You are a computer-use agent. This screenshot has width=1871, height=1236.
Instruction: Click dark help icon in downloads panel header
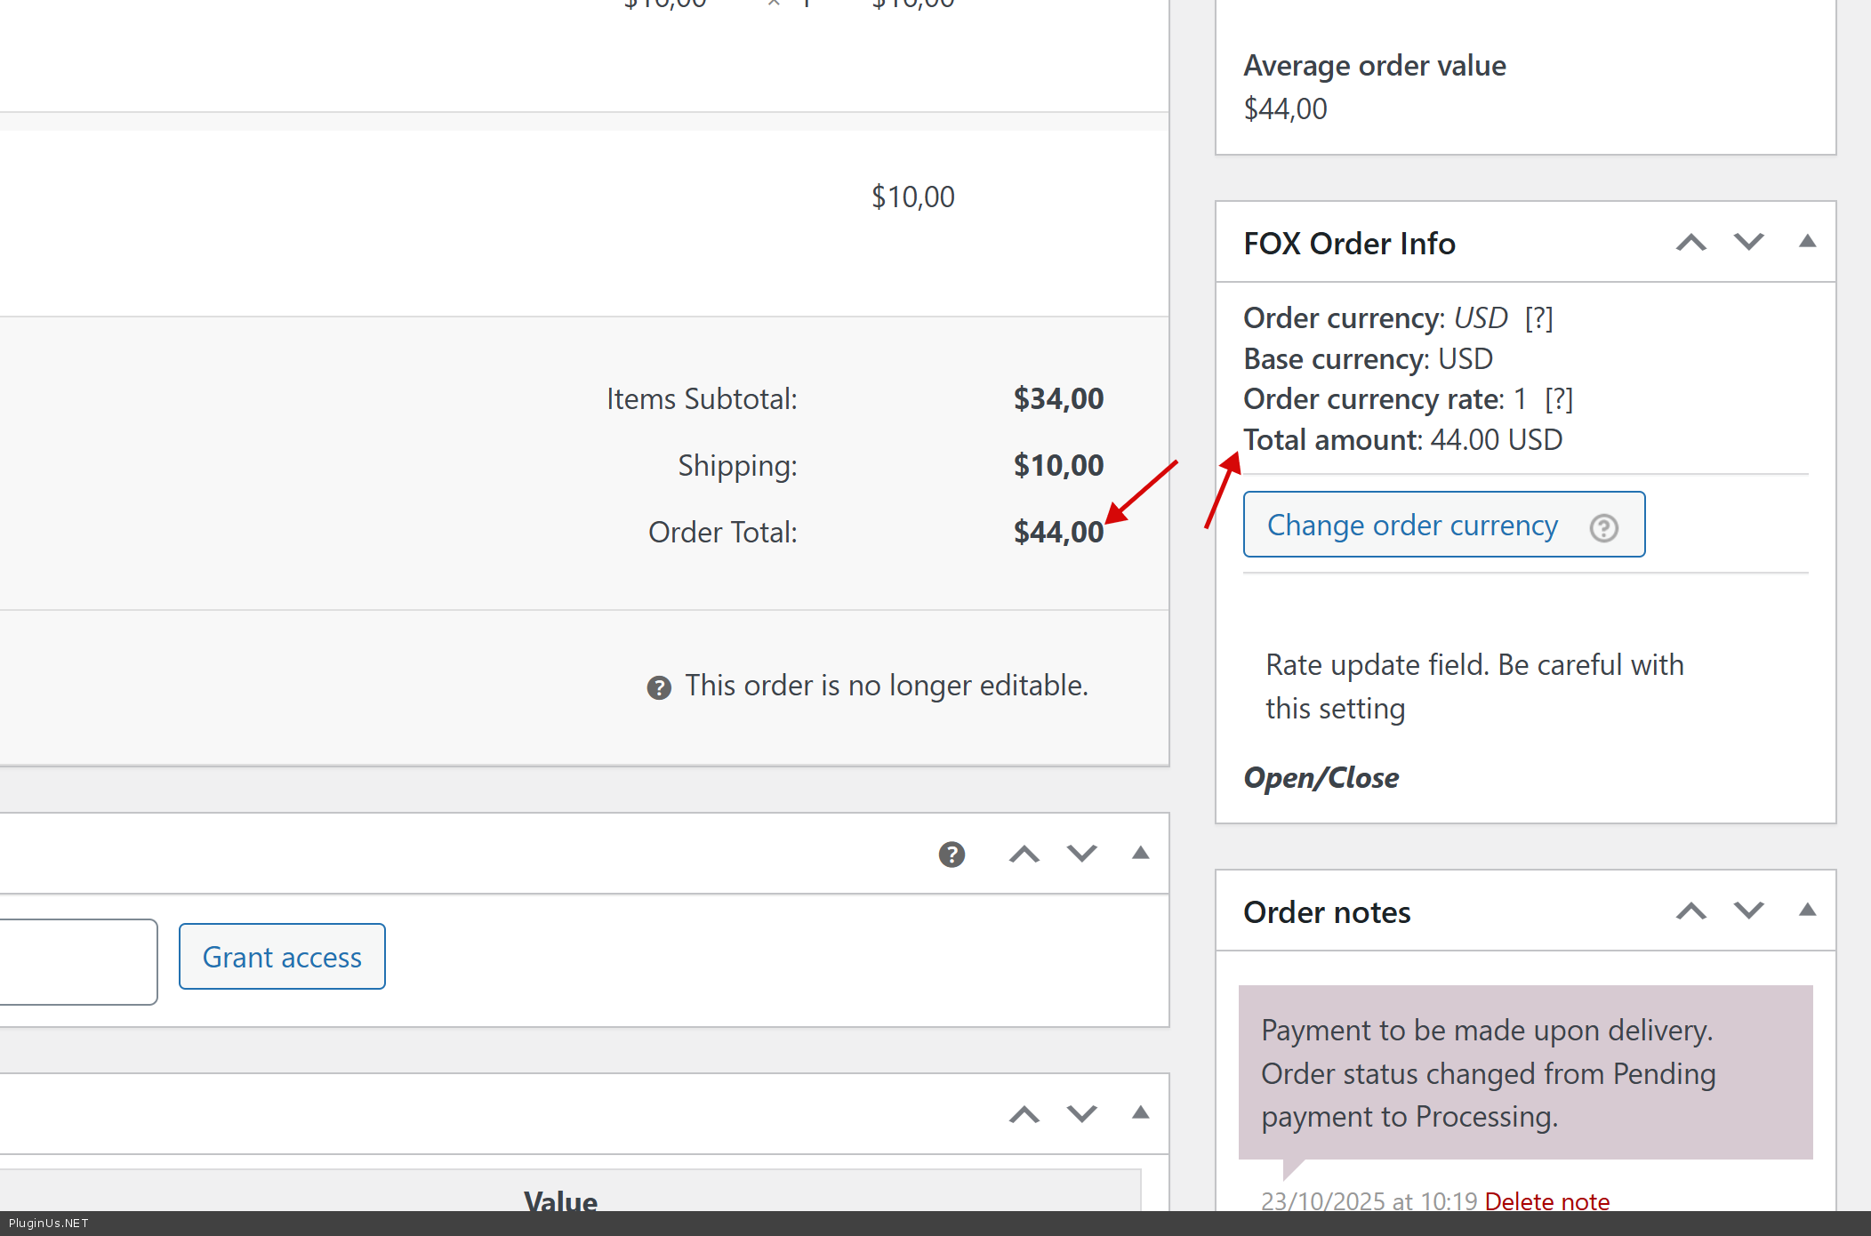click(x=952, y=855)
